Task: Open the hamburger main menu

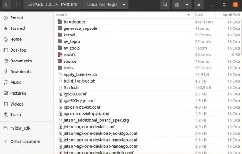Action: [199, 5]
